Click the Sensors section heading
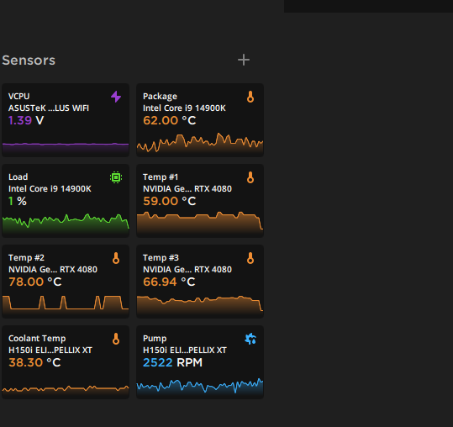The height and width of the screenshot is (427, 453). (x=29, y=60)
